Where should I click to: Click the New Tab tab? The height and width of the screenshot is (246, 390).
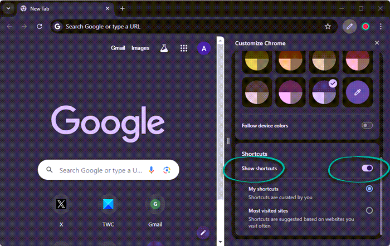(x=61, y=9)
